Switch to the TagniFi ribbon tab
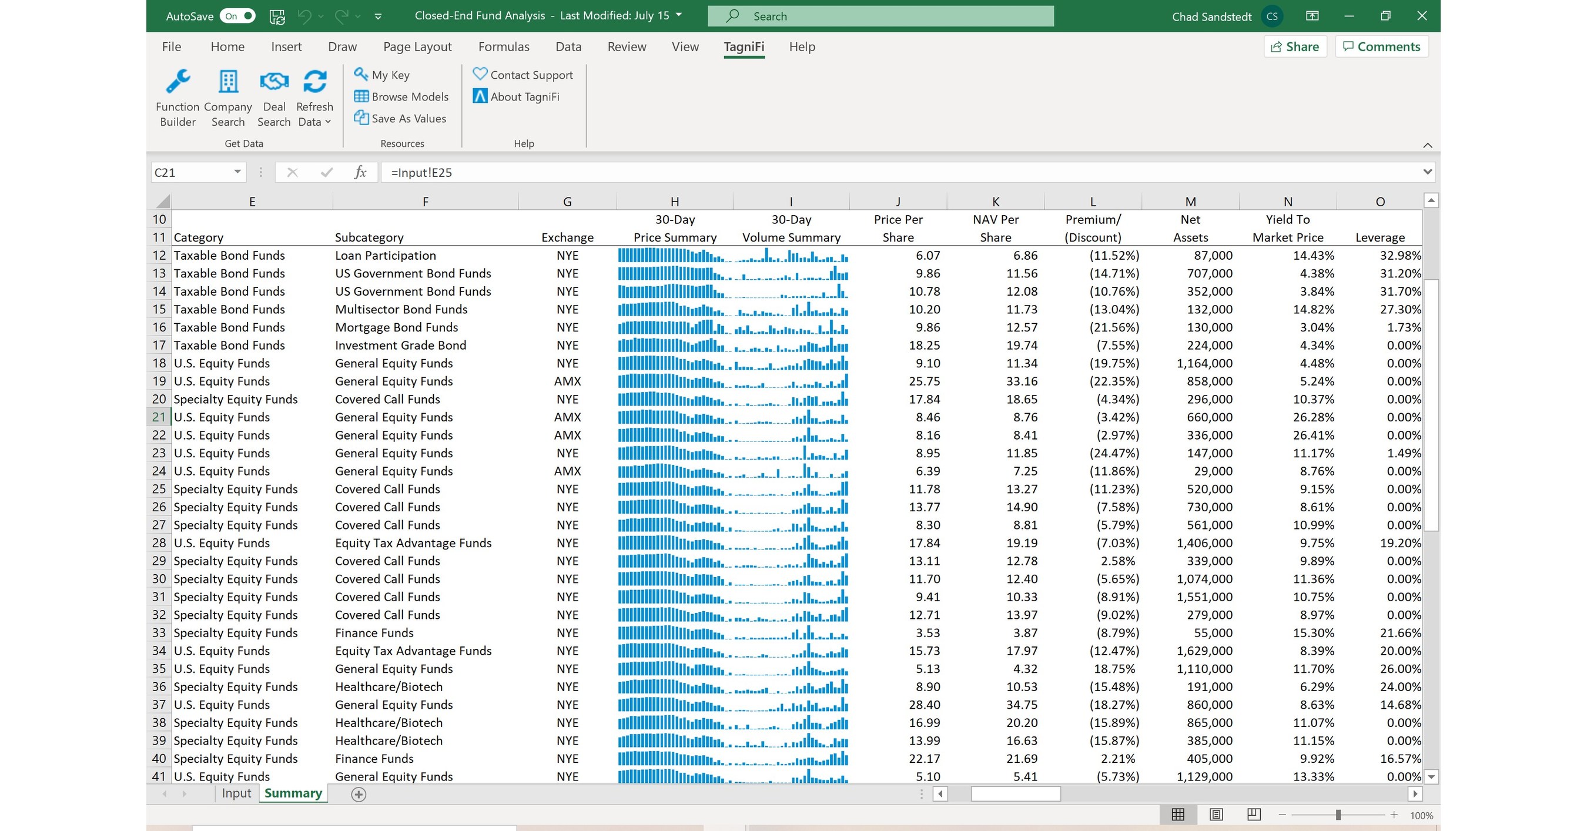This screenshot has width=1587, height=831. [744, 46]
